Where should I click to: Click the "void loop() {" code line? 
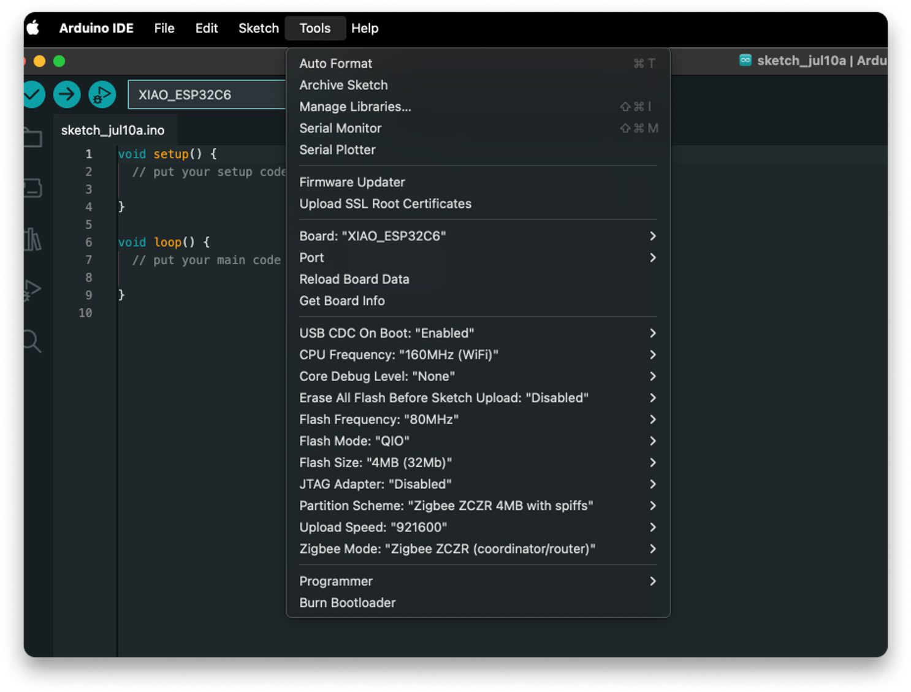(164, 242)
